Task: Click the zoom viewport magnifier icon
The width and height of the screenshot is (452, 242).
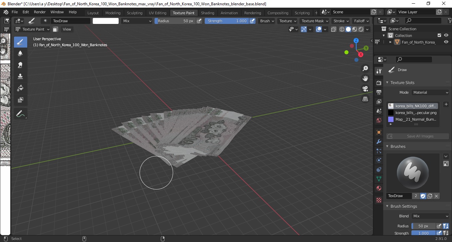Action: tap(365, 68)
